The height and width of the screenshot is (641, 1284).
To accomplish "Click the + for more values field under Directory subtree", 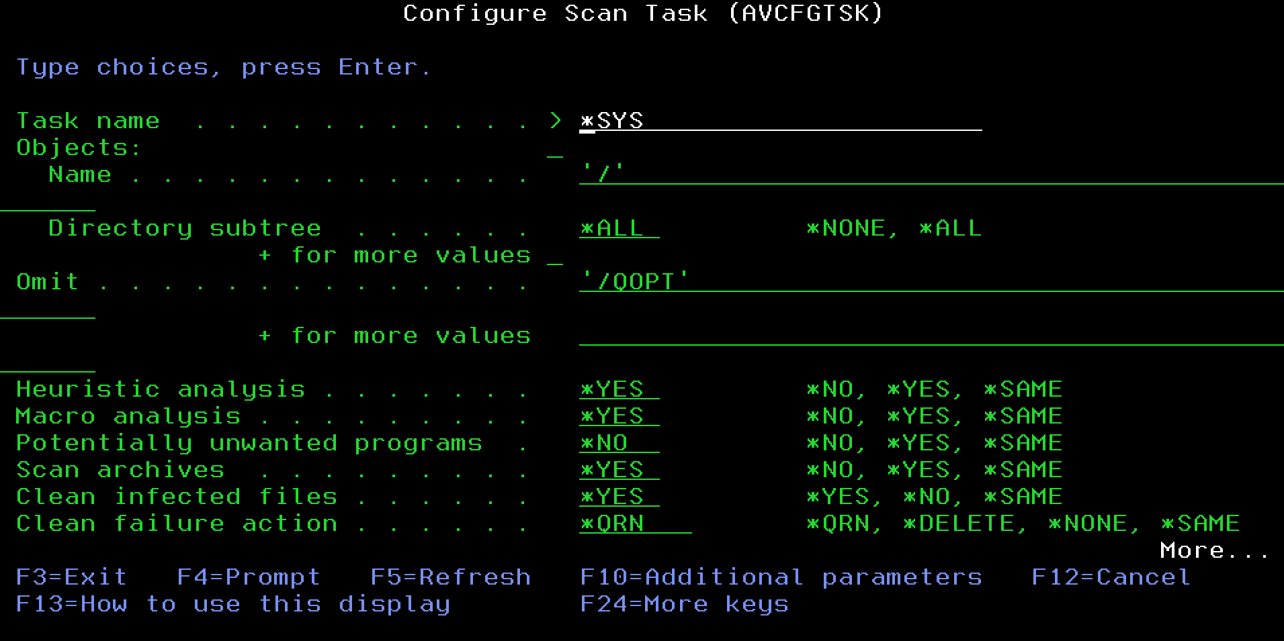I will [x=555, y=256].
